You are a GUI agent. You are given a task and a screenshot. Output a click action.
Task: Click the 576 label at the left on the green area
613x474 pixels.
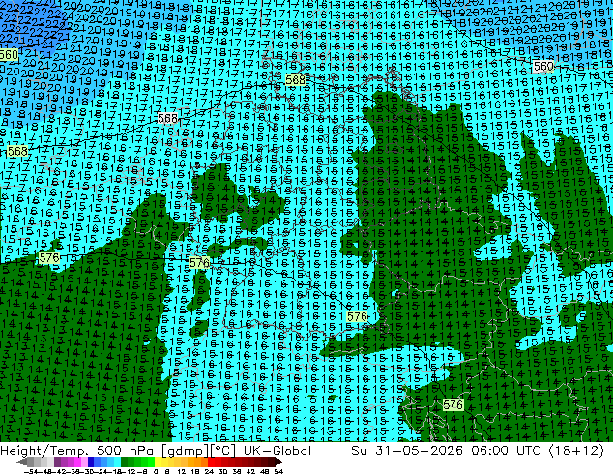pyautogui.click(x=49, y=257)
